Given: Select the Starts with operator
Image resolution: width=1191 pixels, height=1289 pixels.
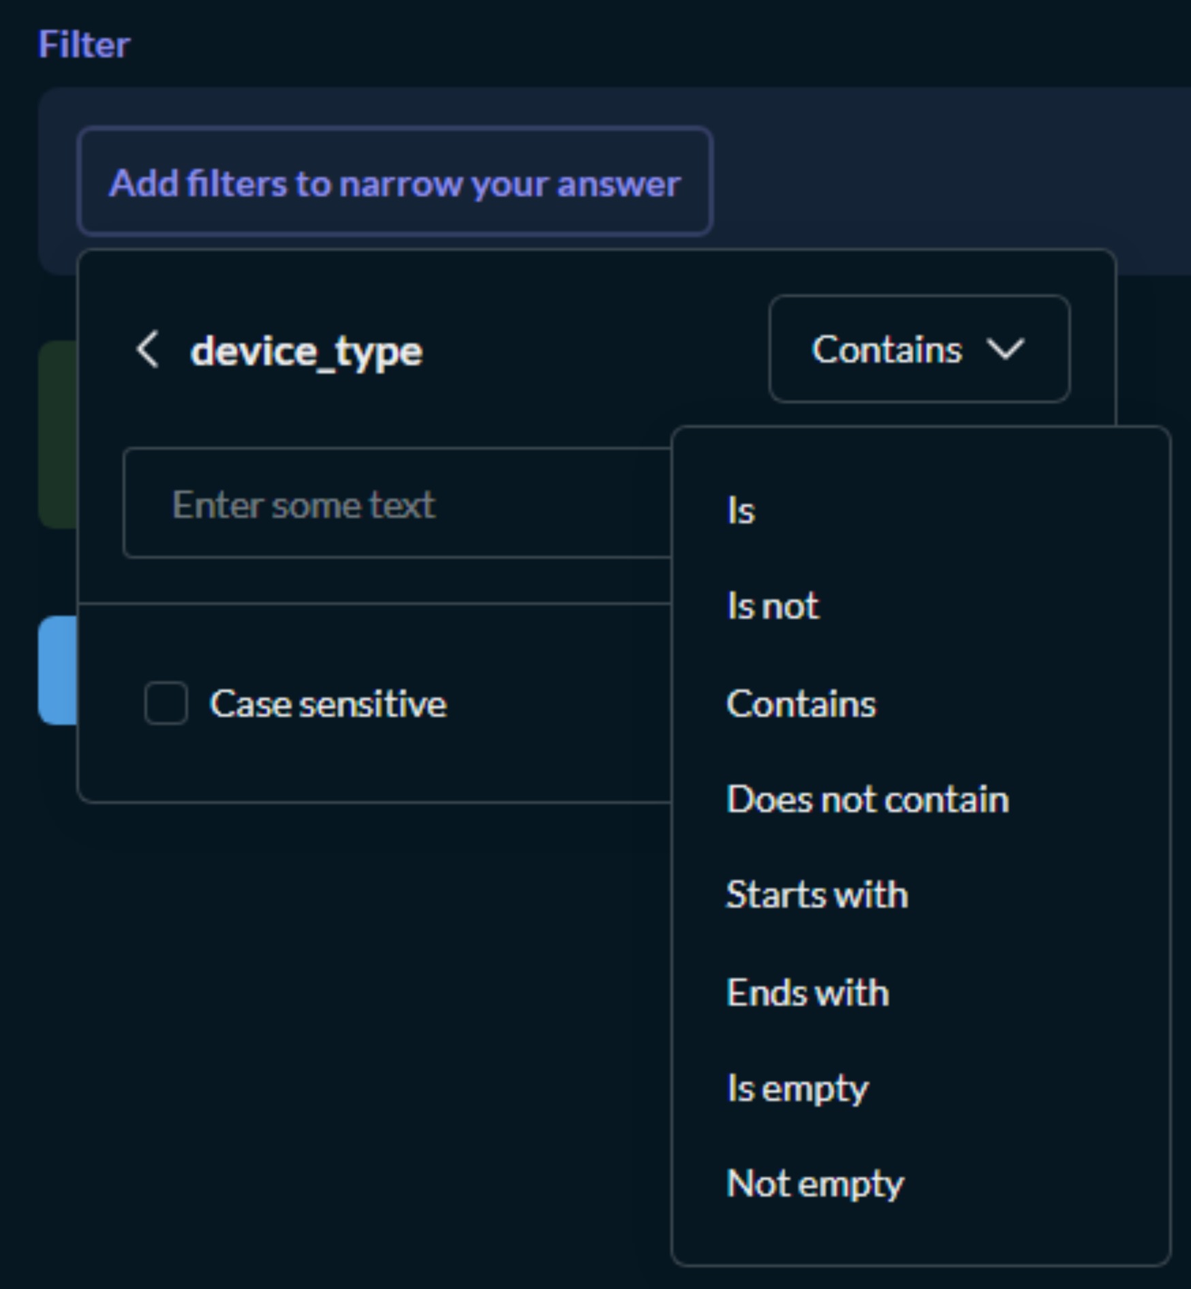Looking at the screenshot, I should coord(816,895).
